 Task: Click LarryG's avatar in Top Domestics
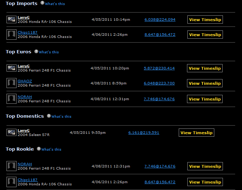(12, 132)
